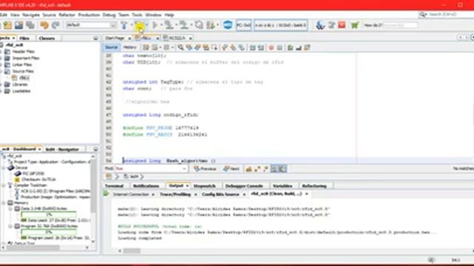Close the Output tab
The width and height of the screenshot is (474, 266).
187,185
